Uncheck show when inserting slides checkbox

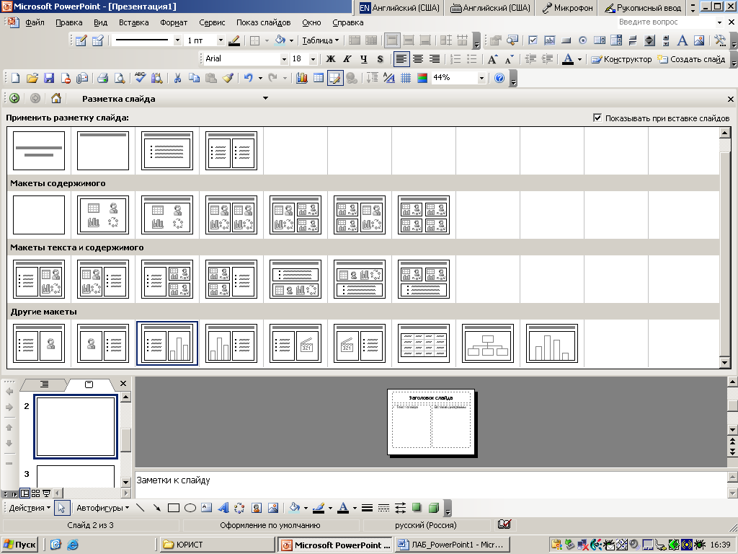[597, 118]
